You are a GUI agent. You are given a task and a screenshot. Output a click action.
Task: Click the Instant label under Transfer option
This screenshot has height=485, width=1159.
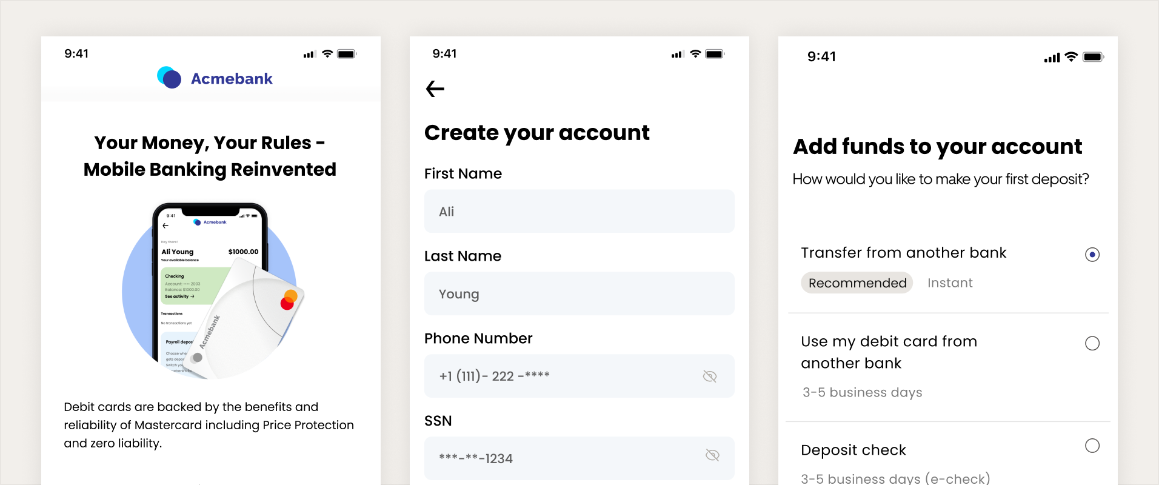pos(949,283)
